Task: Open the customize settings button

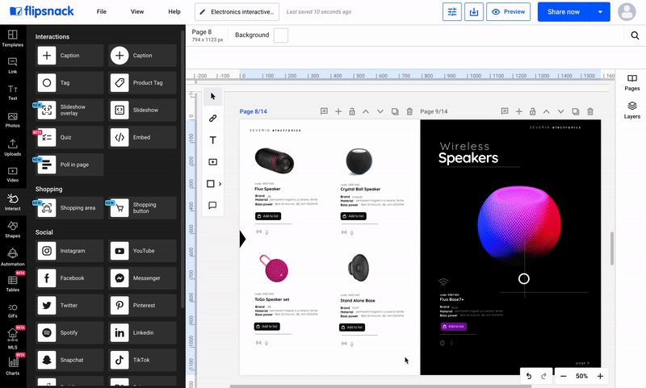Action: point(452,12)
